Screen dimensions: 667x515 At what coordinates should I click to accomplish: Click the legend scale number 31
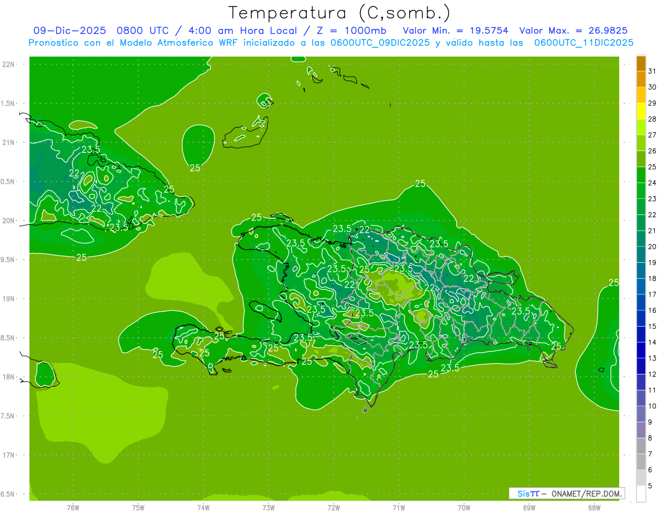tap(652, 71)
